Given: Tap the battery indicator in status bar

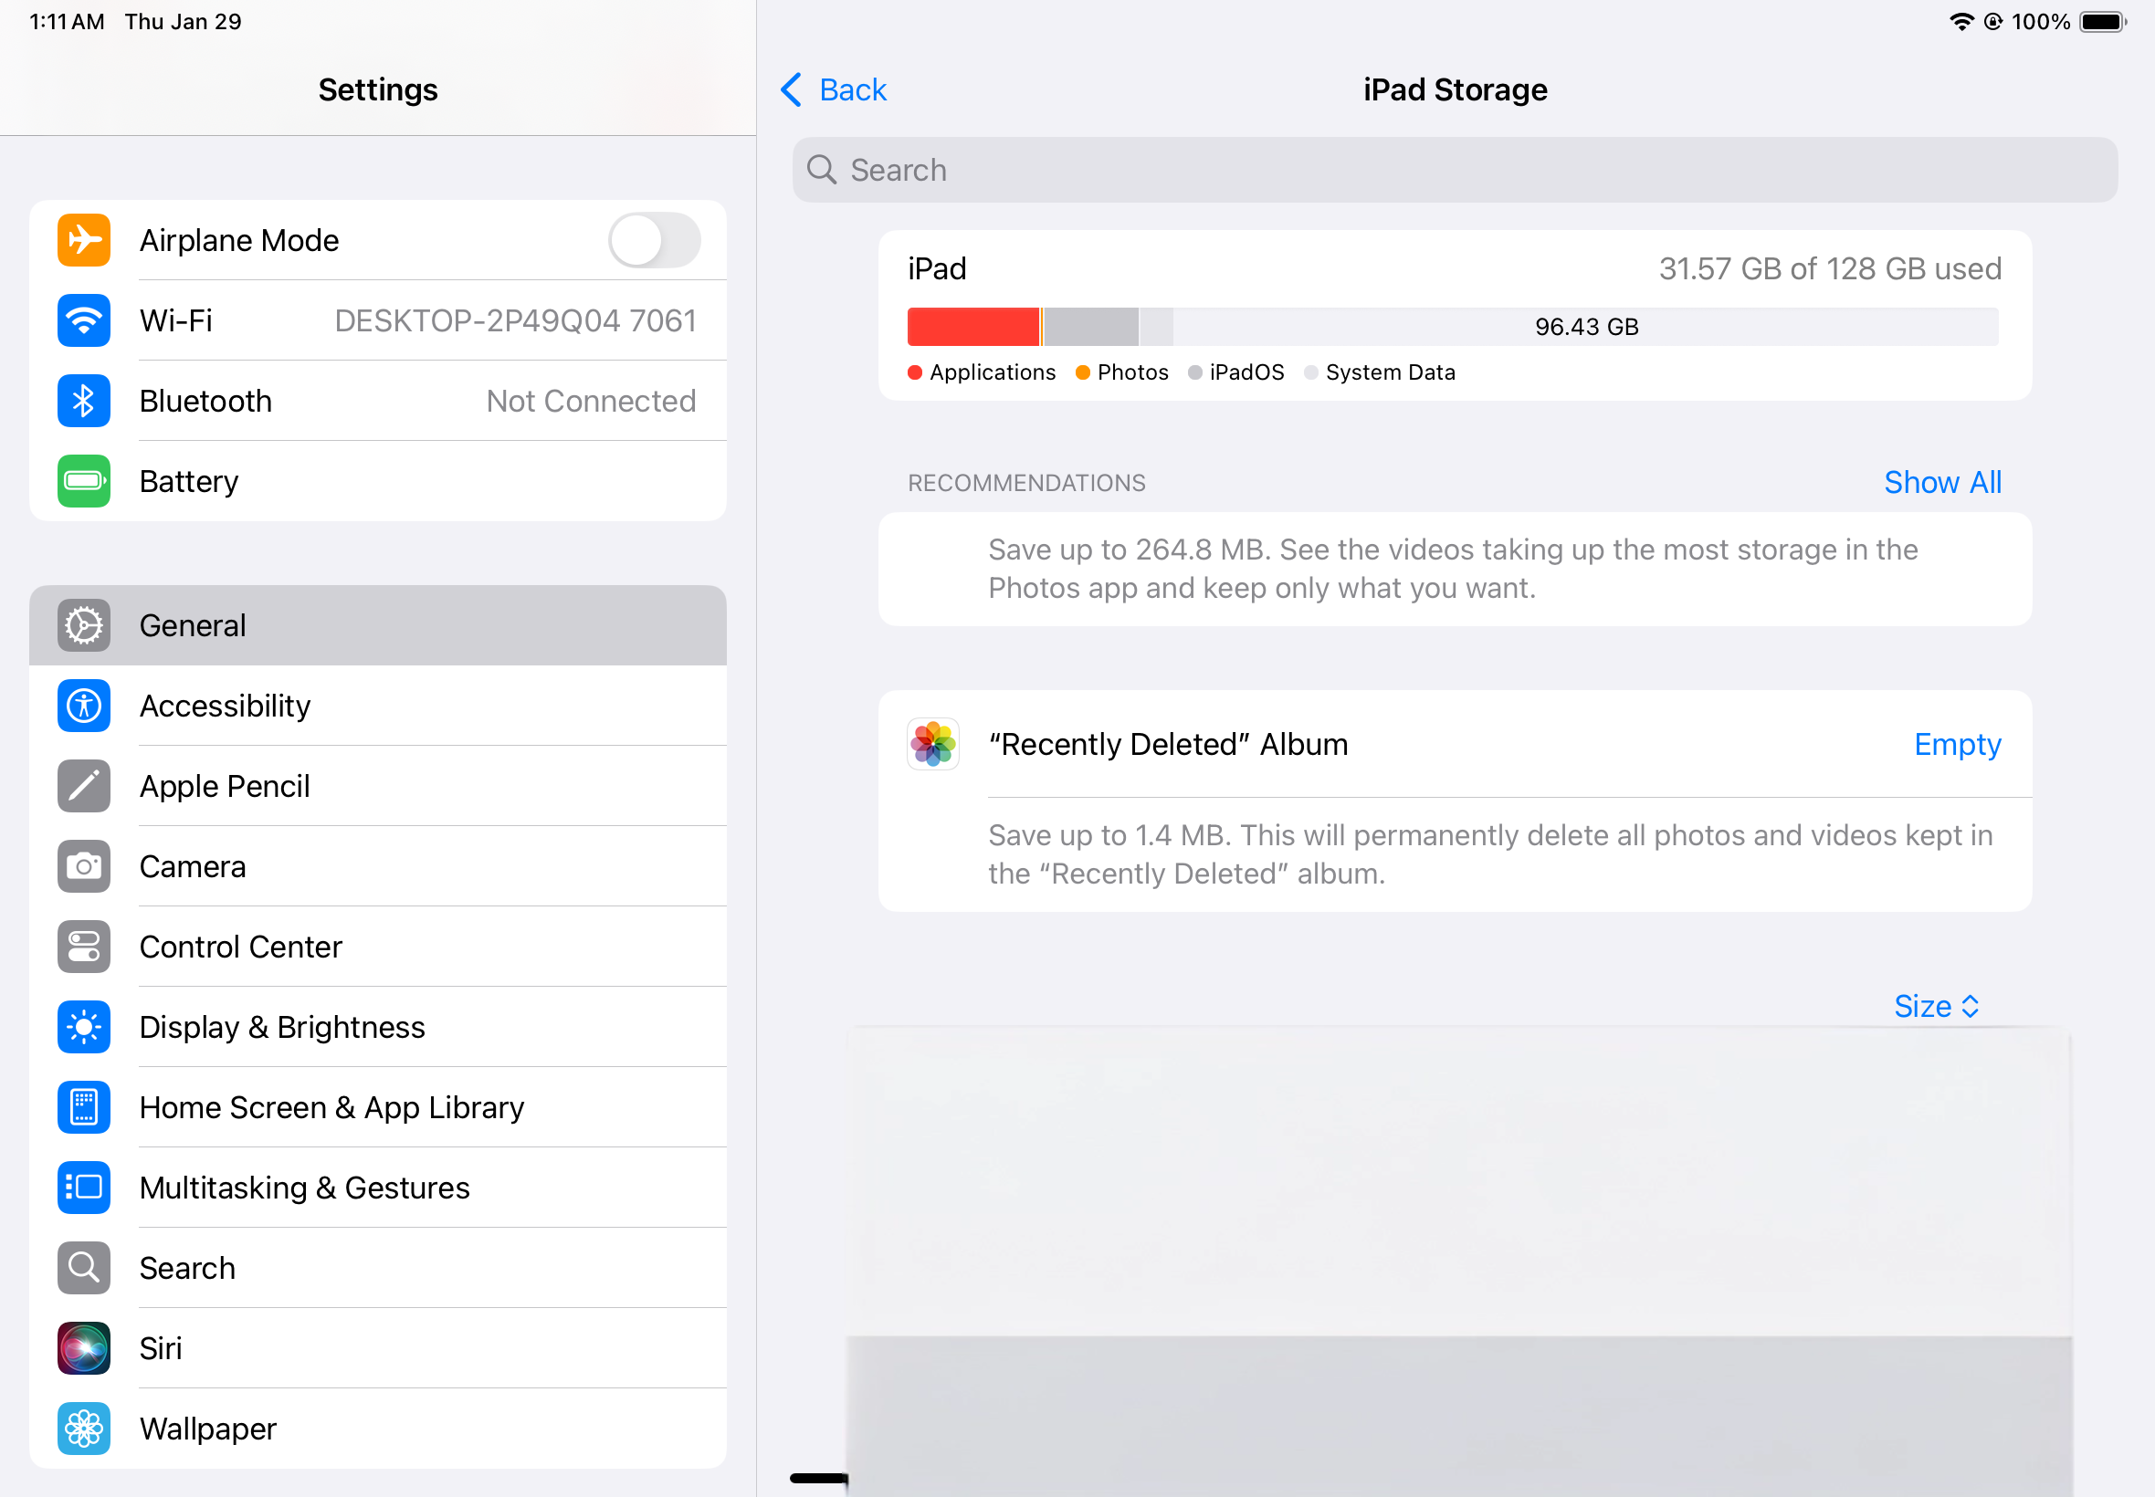Looking at the screenshot, I should 2102,22.
